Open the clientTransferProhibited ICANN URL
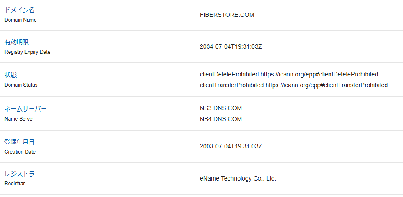Image resolution: width=403 pixels, height=197 pixels. 327,85
